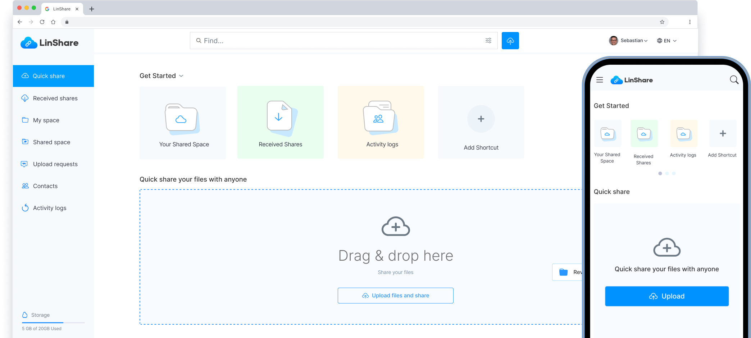Screen dimensions: 751x338
Task: Click the LinShare logo in sidebar
Action: click(x=50, y=43)
